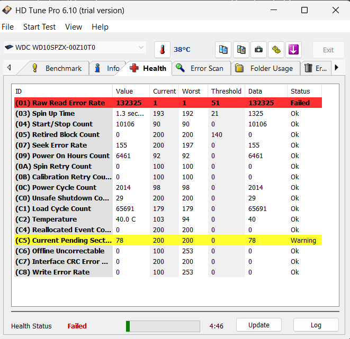Click the Log button
350x339 pixels.
(x=316, y=325)
